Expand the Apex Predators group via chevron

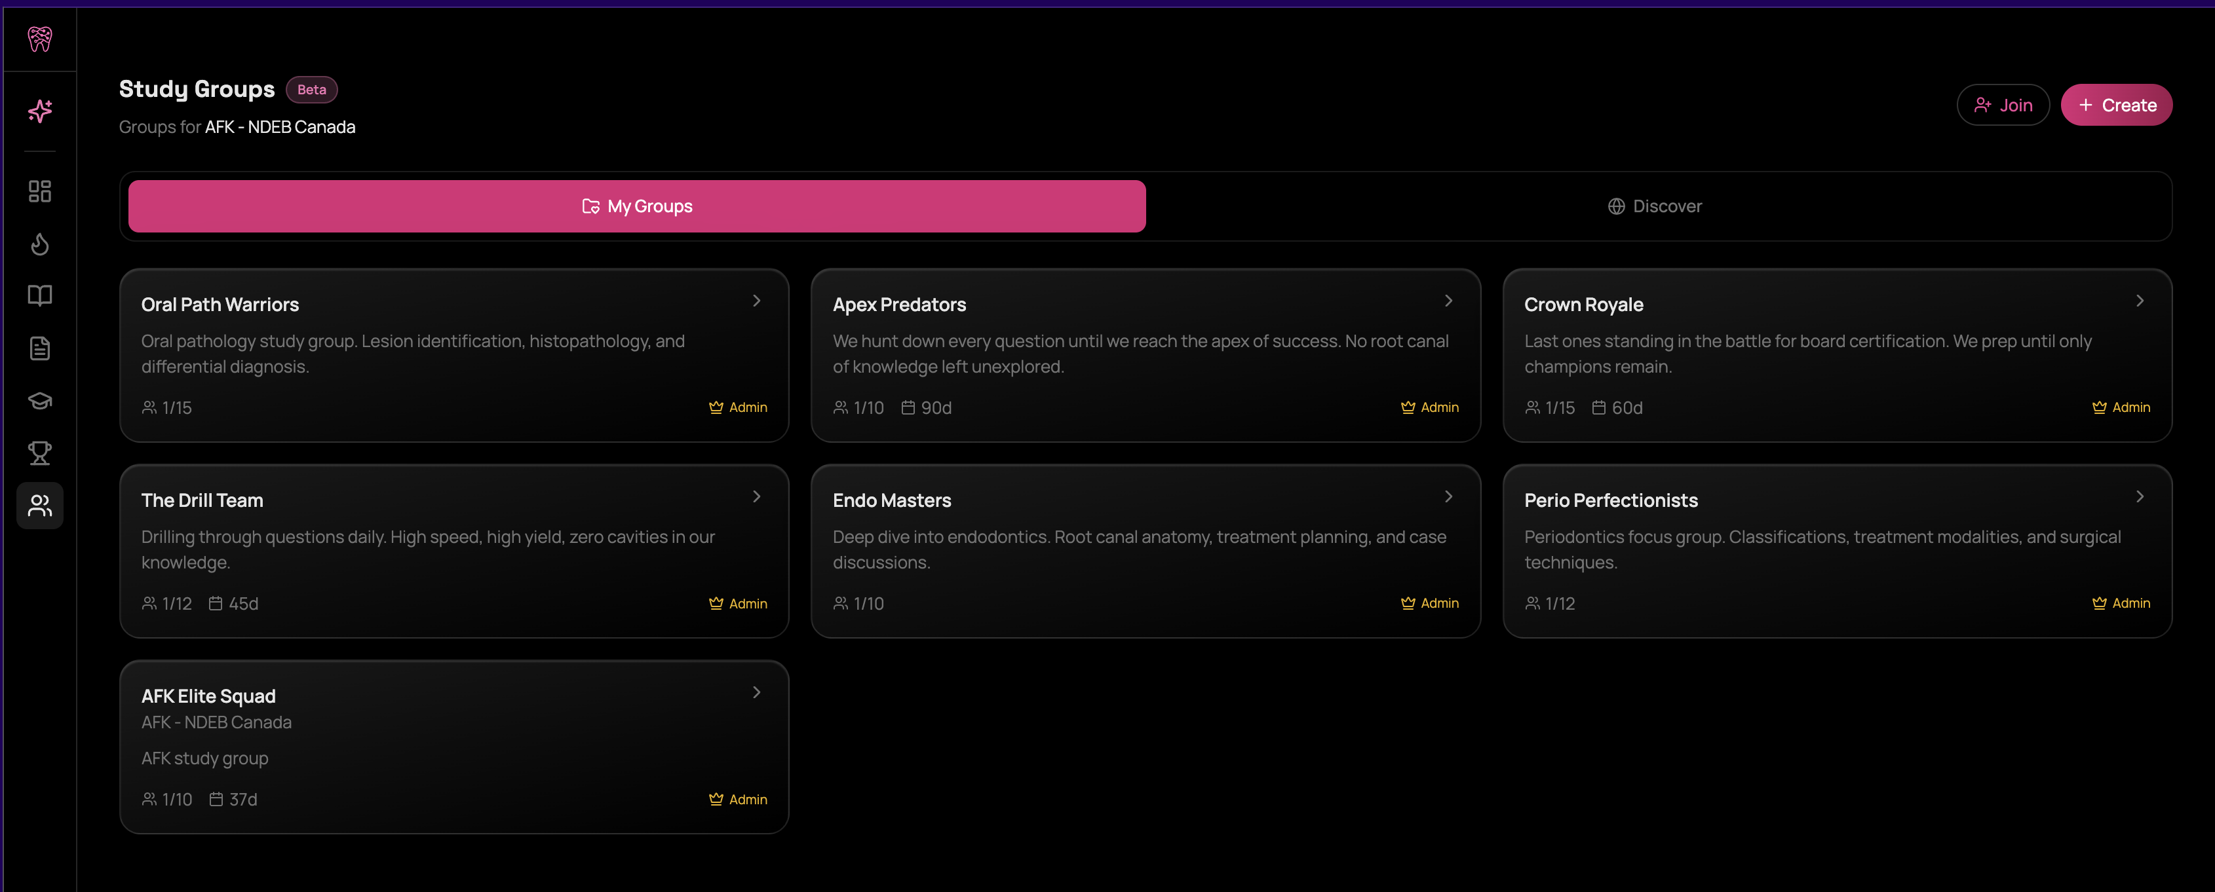(1448, 301)
